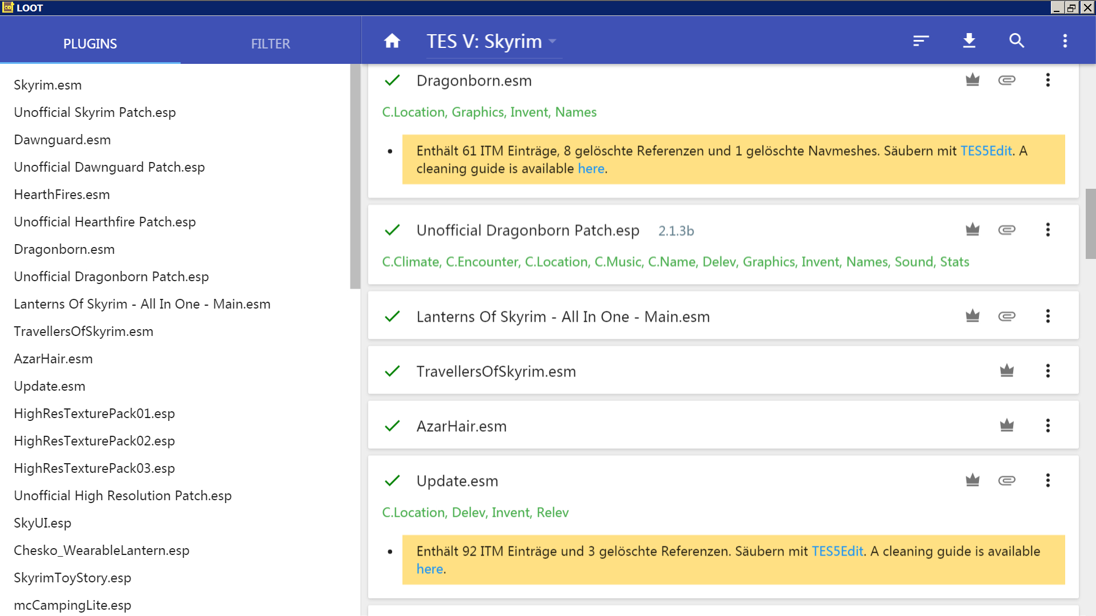Image resolution: width=1096 pixels, height=616 pixels.
Task: Open the game selection dropdown TES V: Skyrim
Action: (x=494, y=42)
